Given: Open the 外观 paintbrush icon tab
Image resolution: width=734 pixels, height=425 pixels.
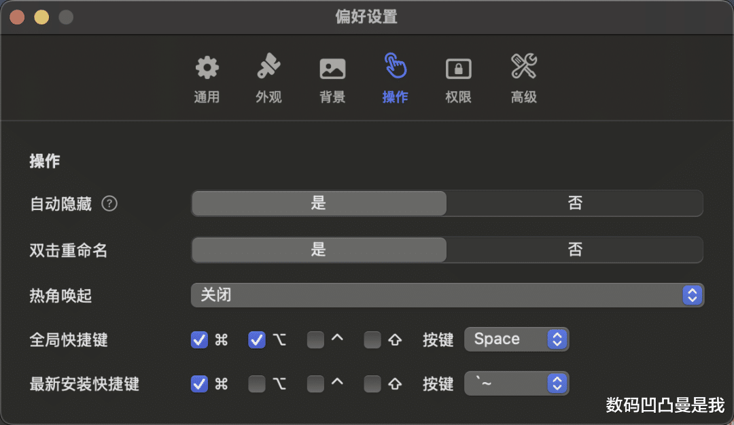Looking at the screenshot, I should click(x=268, y=79).
